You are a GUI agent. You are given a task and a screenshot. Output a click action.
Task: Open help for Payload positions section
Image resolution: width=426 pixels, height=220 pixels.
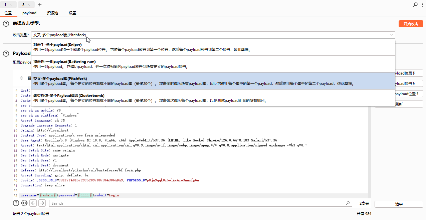[x=6, y=53]
